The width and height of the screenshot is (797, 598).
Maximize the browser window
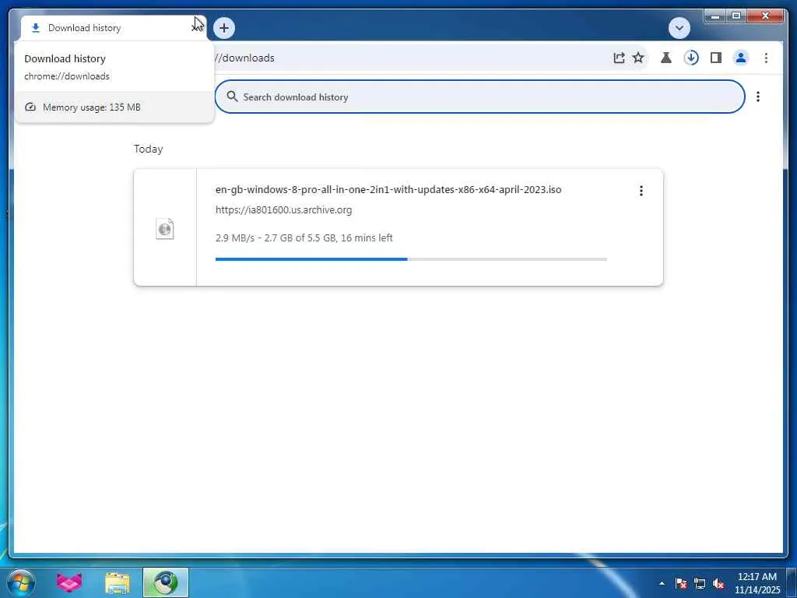[736, 16]
